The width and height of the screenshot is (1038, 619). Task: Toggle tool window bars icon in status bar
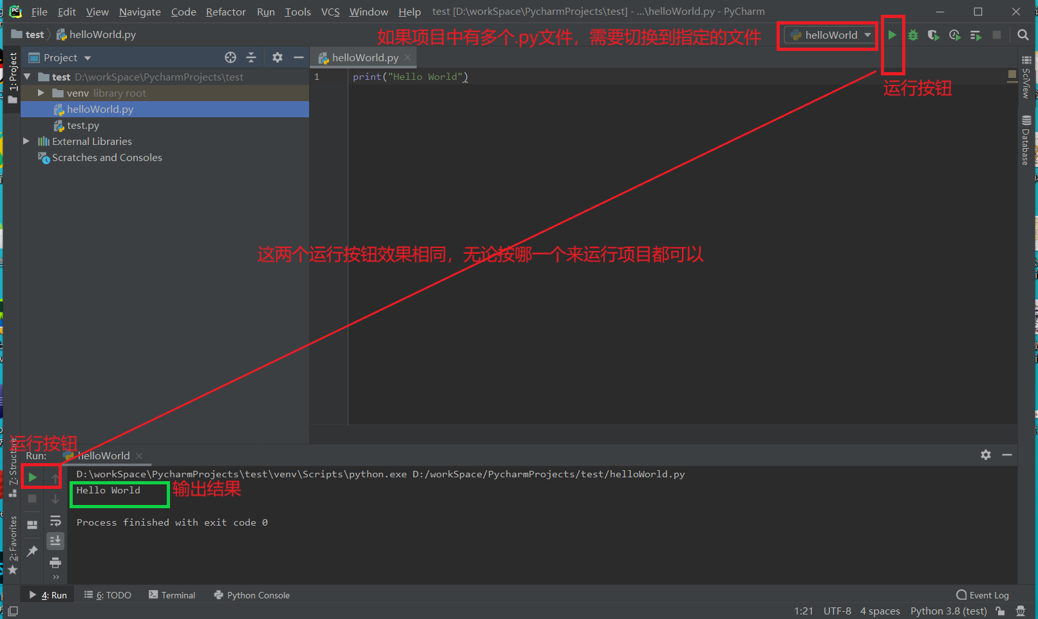(x=13, y=611)
